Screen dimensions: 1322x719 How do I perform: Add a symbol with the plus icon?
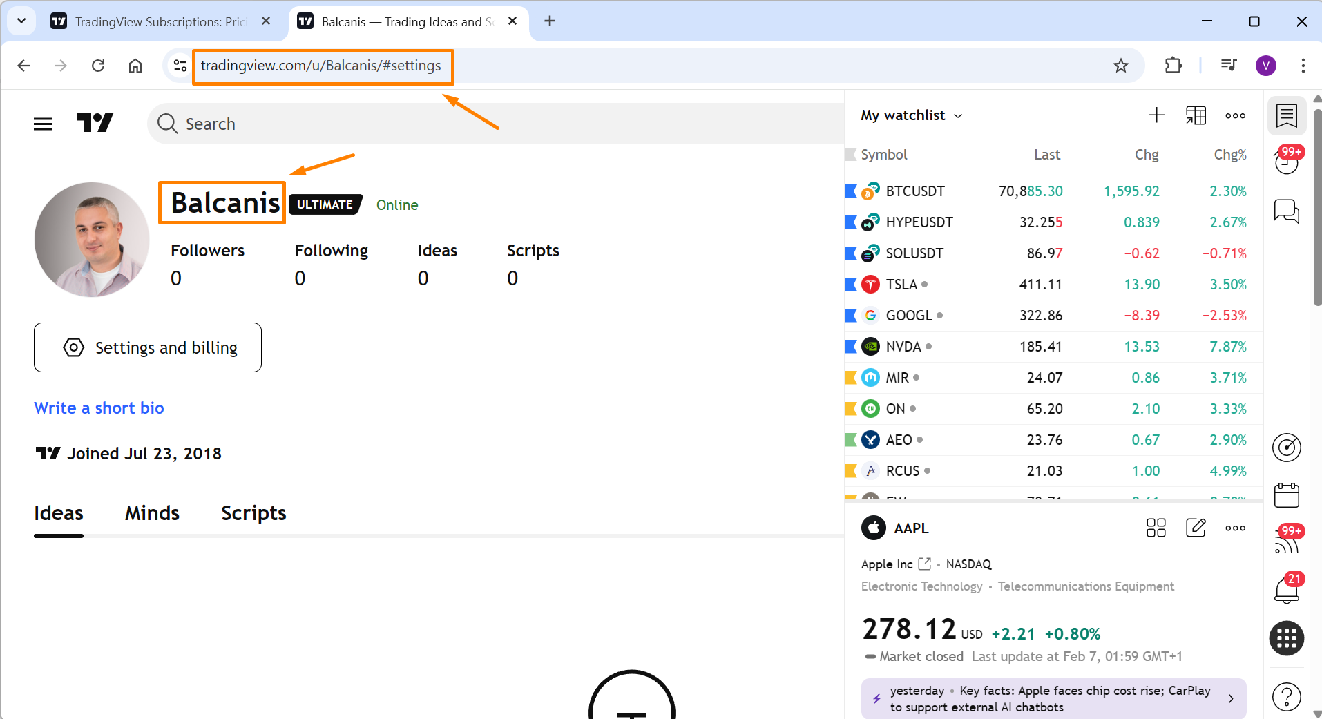point(1156,115)
